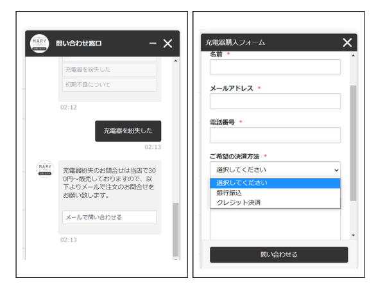
Task: Click the sent 充電器を紛失した message bubble
Action: click(128, 131)
